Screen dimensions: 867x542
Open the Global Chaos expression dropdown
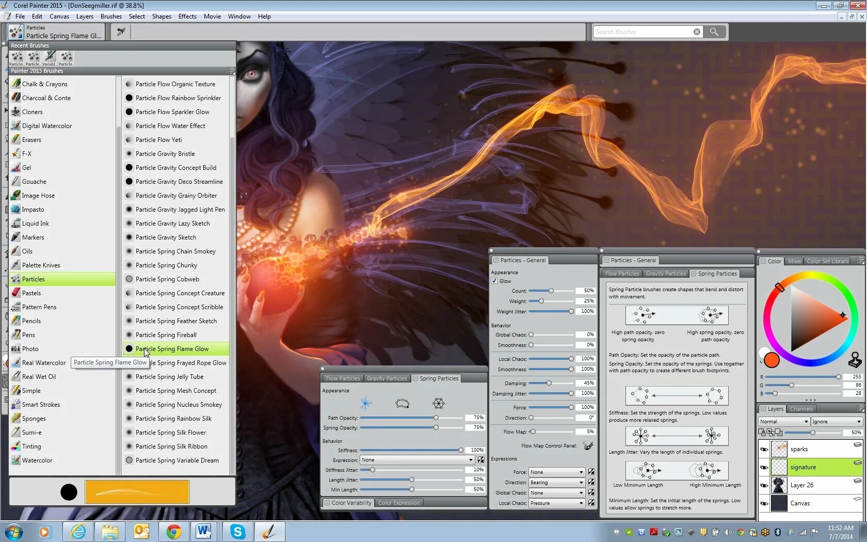click(557, 492)
